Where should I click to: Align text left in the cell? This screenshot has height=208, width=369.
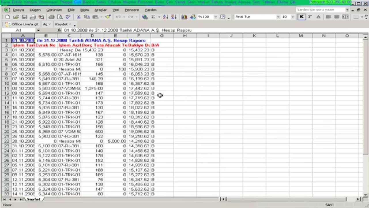click(x=328, y=17)
